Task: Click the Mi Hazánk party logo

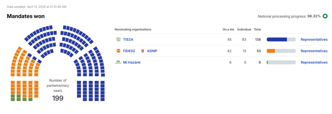Action: click(118, 62)
